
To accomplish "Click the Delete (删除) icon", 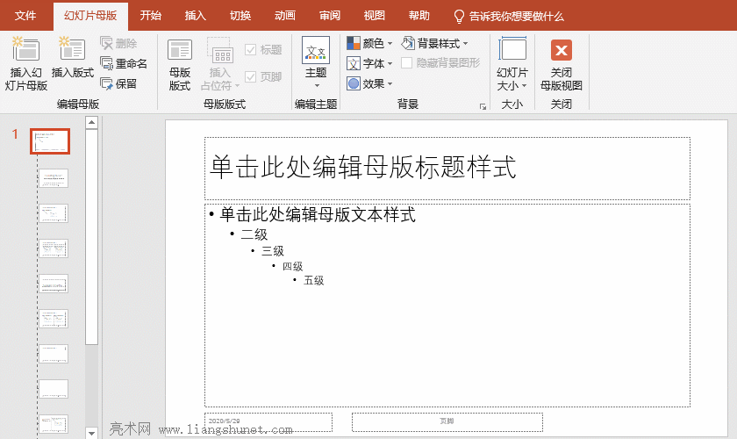I will pyautogui.click(x=107, y=43).
